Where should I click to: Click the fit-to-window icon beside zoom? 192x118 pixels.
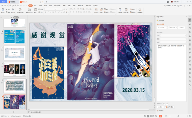click(190, 116)
